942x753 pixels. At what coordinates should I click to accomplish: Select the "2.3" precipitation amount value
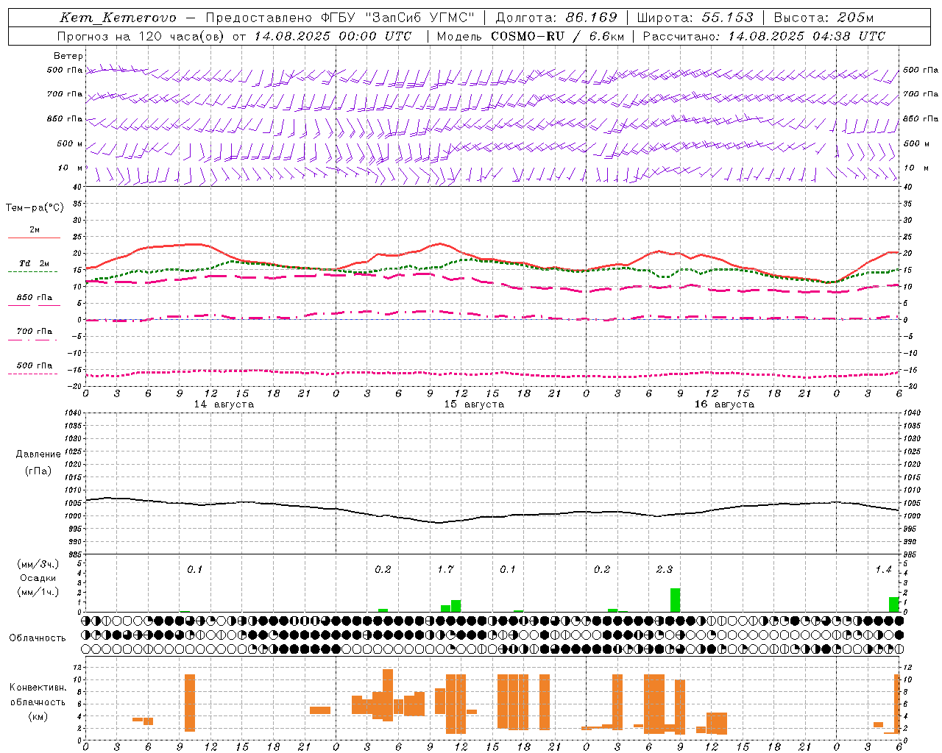click(x=664, y=569)
